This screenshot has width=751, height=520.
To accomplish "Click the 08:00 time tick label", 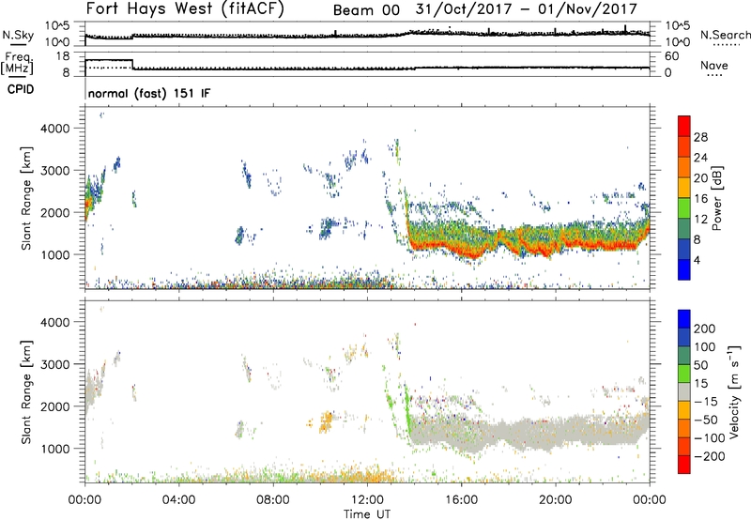I will tap(273, 500).
